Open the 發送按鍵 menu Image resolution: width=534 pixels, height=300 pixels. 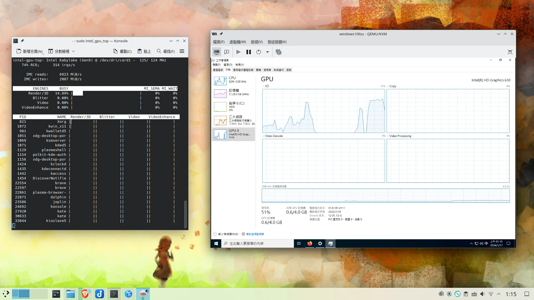277,42
